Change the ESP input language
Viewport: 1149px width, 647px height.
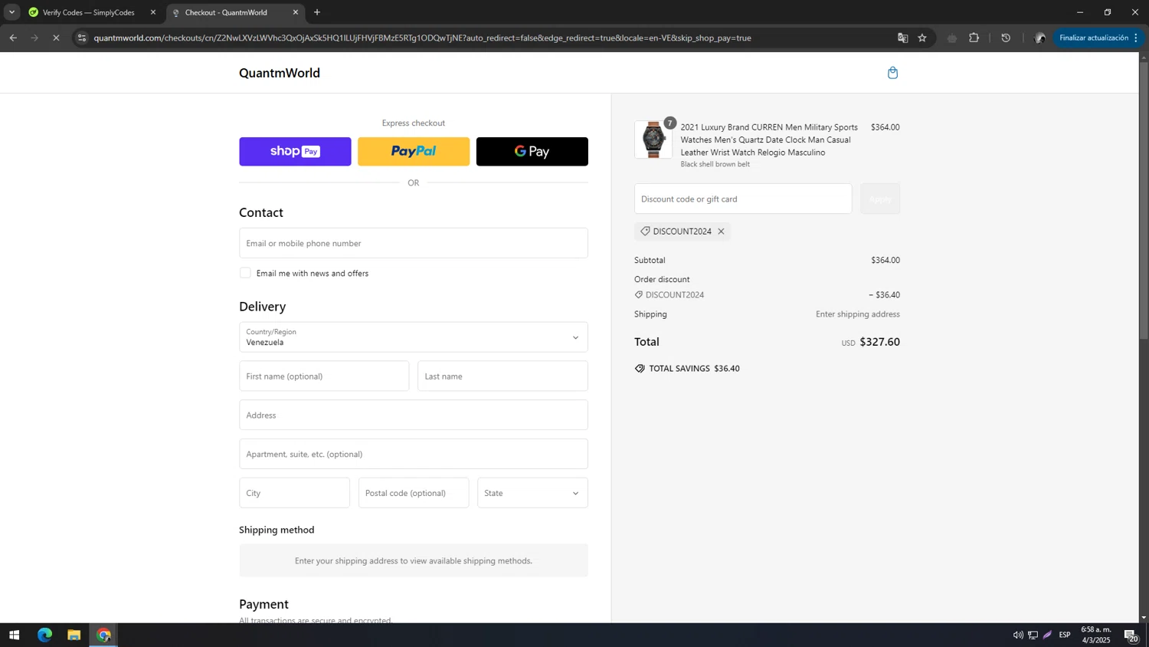point(1065,635)
